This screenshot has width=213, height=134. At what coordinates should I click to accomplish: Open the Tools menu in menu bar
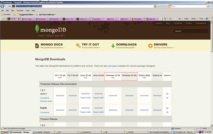click(28, 11)
